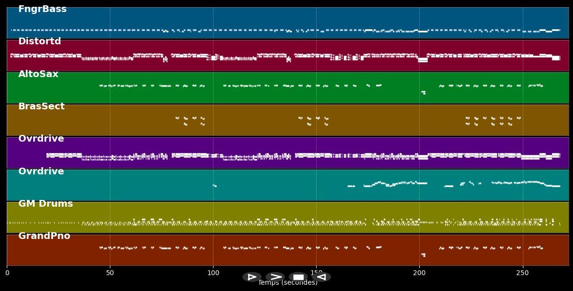Select the GrandPno track label
This screenshot has width=573, height=291.
pos(44,236)
